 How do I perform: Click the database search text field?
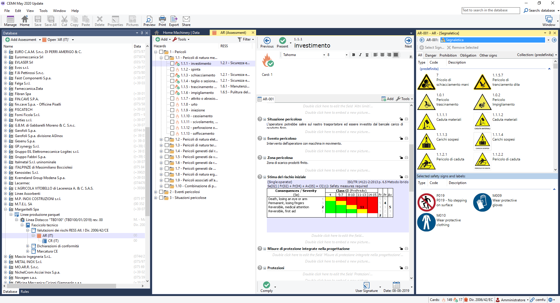click(491, 10)
